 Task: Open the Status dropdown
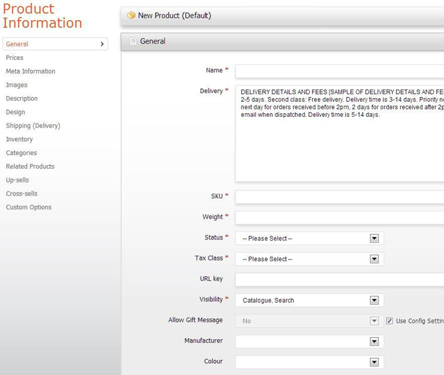[374, 238]
